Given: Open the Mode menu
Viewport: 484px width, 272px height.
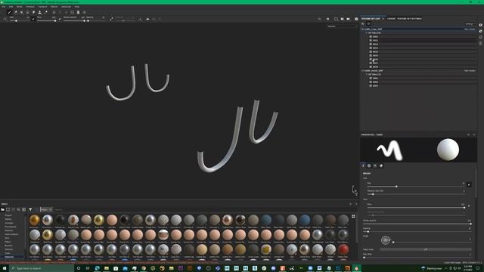Looking at the screenshot, I should click(19, 7).
